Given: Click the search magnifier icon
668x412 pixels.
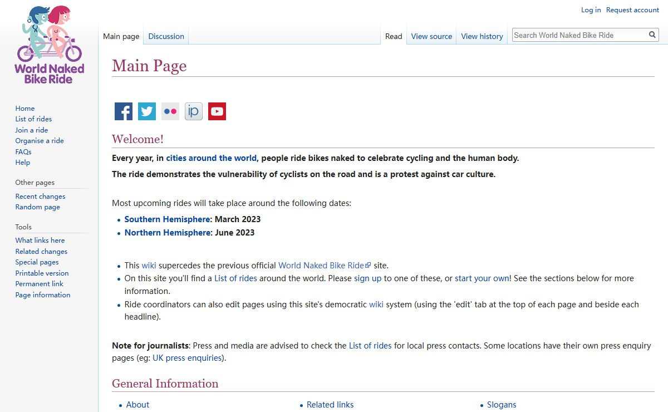Looking at the screenshot, I should (x=652, y=35).
